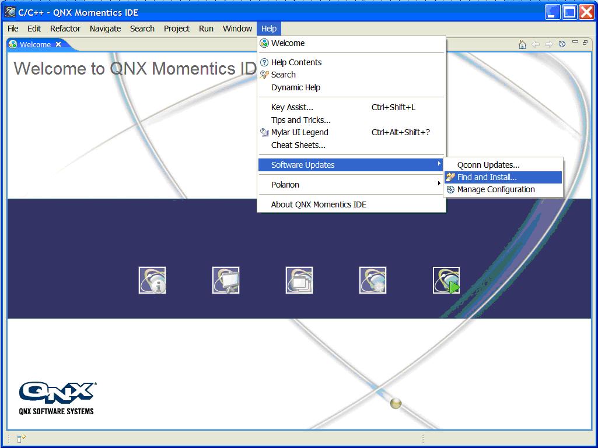Select Find and Install from Software Updates

click(487, 177)
